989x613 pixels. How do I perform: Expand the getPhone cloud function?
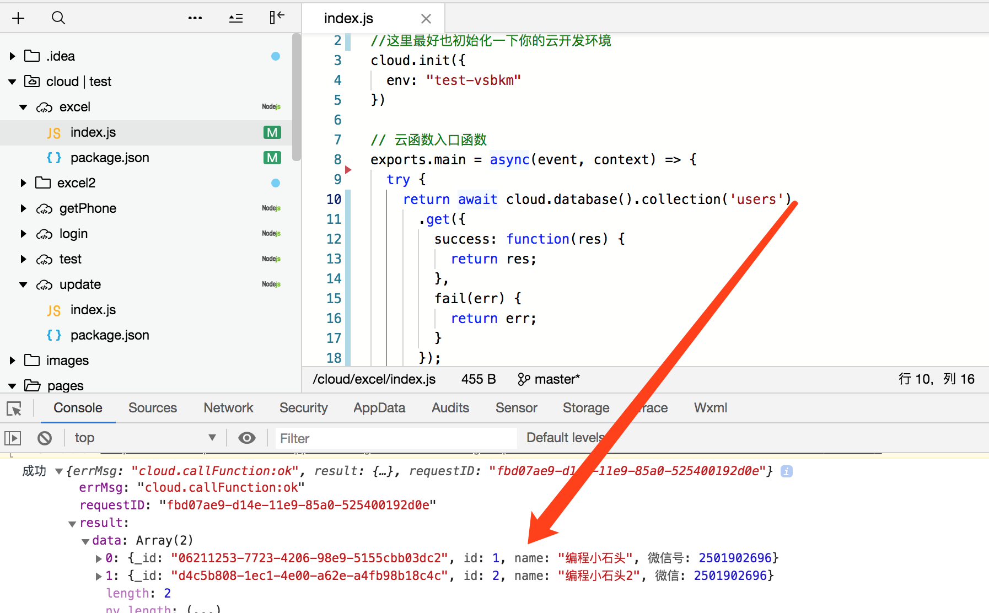pyautogui.click(x=24, y=208)
